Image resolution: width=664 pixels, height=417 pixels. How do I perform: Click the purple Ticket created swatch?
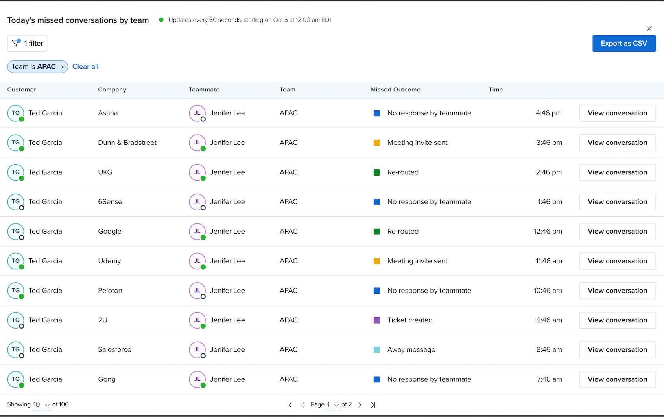[x=376, y=320]
